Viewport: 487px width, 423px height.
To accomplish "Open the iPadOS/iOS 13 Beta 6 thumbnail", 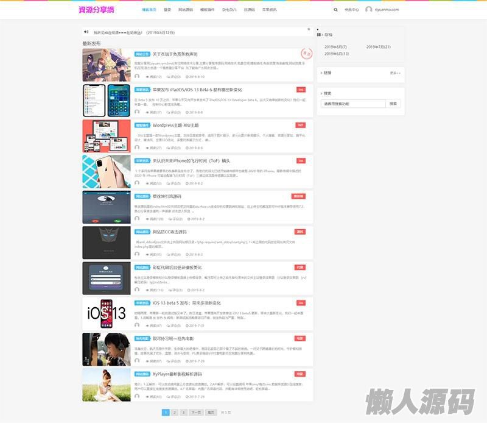I will [x=107, y=101].
